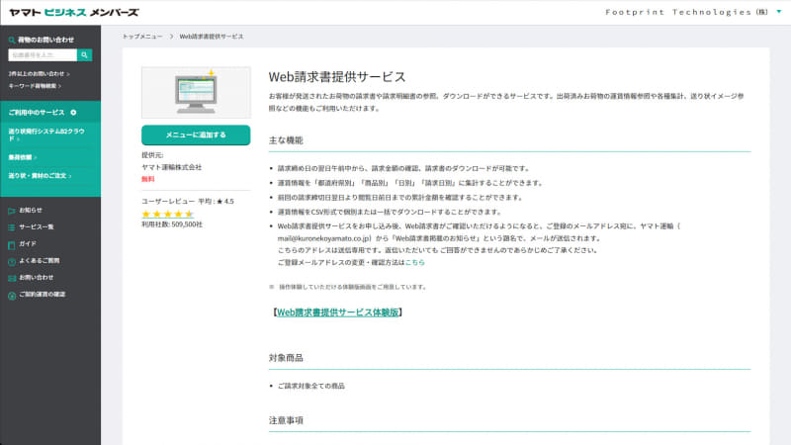The image size is (791, 445).
Task: Click the gear icon beside ご利用中のサービス
Action: pyautogui.click(x=73, y=113)
